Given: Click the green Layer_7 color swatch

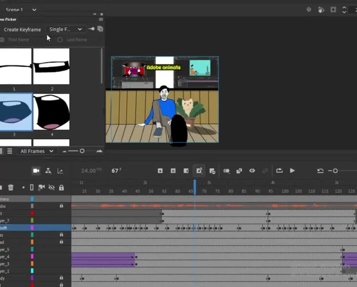Looking at the screenshot, I should tap(32, 220).
